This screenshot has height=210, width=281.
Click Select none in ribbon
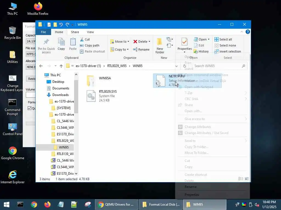tap(225, 46)
